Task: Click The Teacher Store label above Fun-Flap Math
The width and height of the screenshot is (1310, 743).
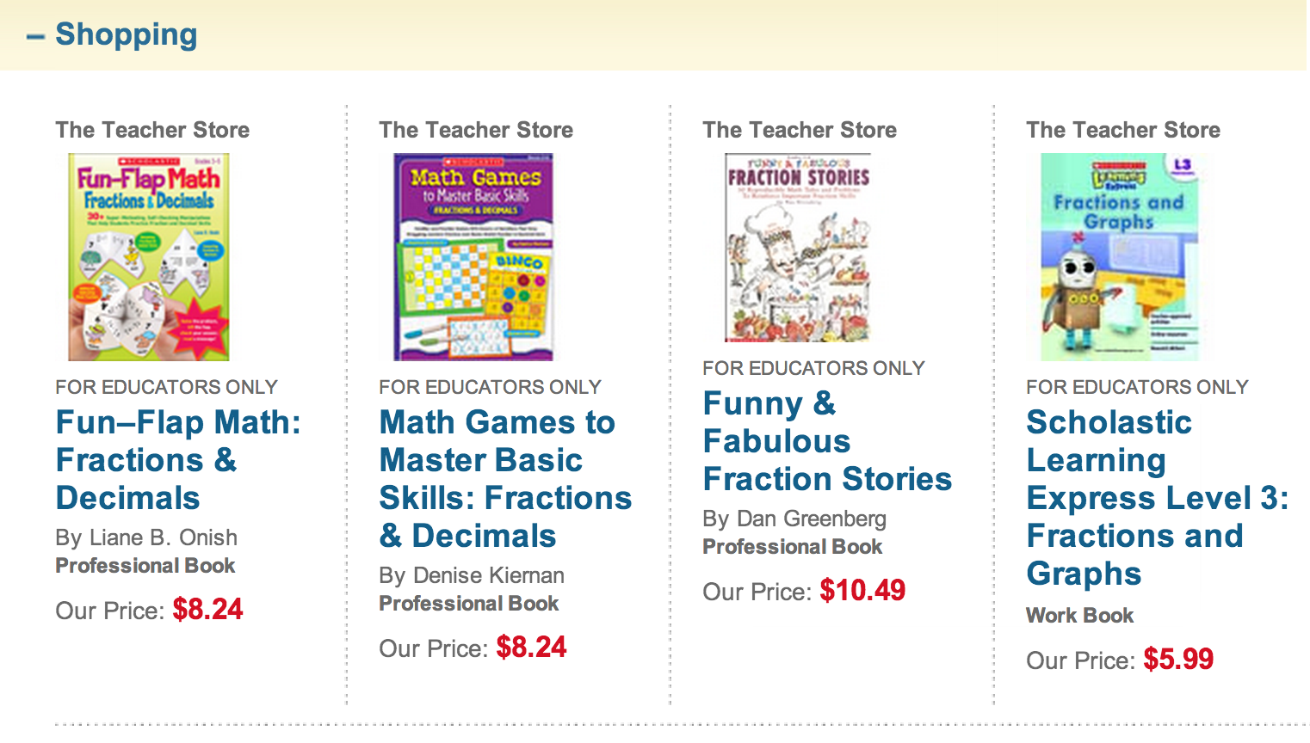Action: tap(152, 130)
